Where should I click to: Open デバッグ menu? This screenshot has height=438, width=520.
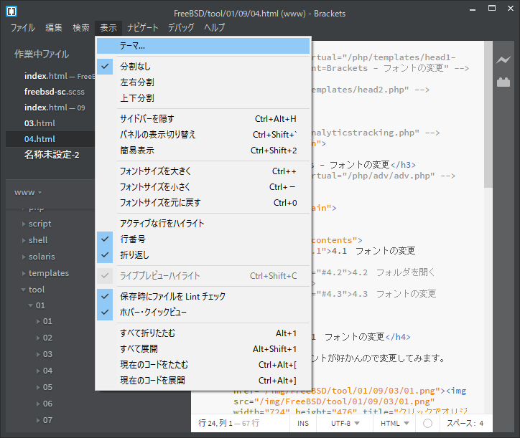click(x=181, y=27)
